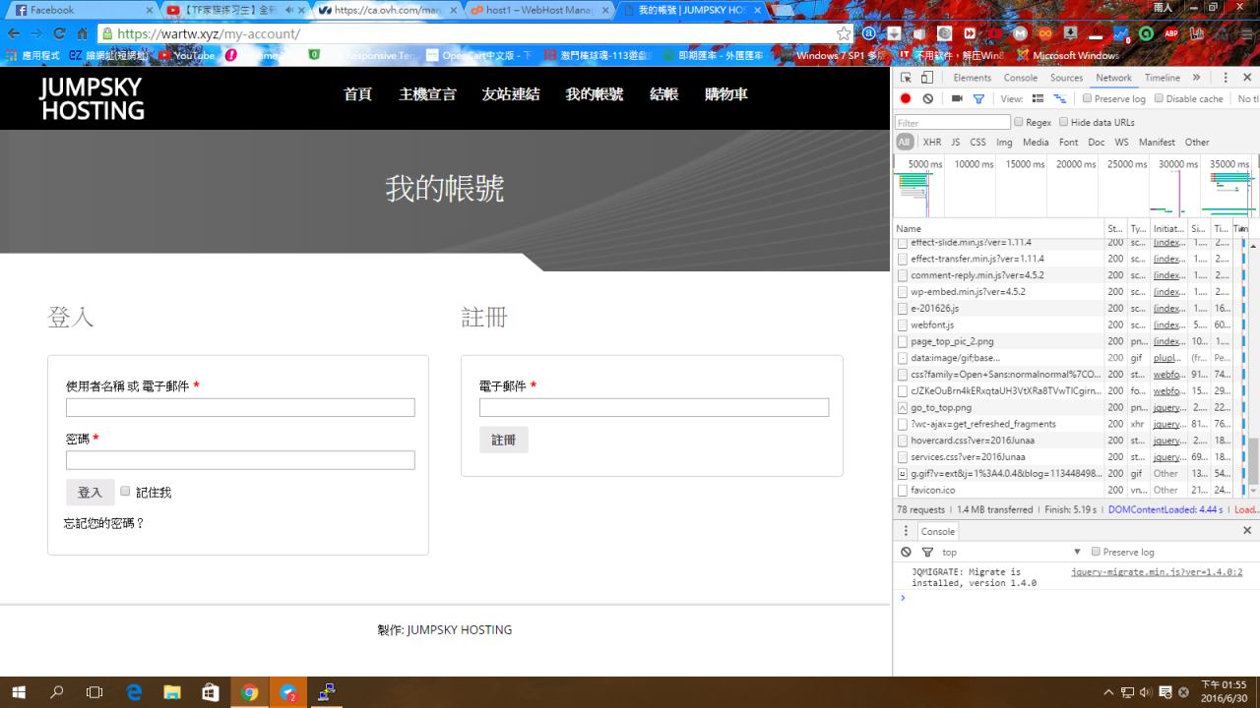Enable Preserve log in the Network toolbar
1260x708 pixels.
click(x=1087, y=98)
